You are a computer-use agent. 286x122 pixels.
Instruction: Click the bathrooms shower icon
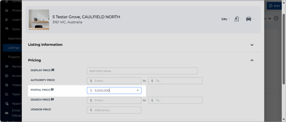tap(236, 19)
